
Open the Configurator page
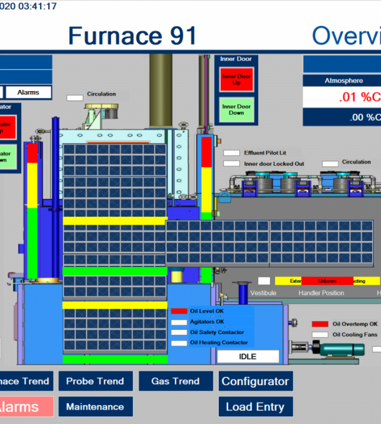(255, 381)
